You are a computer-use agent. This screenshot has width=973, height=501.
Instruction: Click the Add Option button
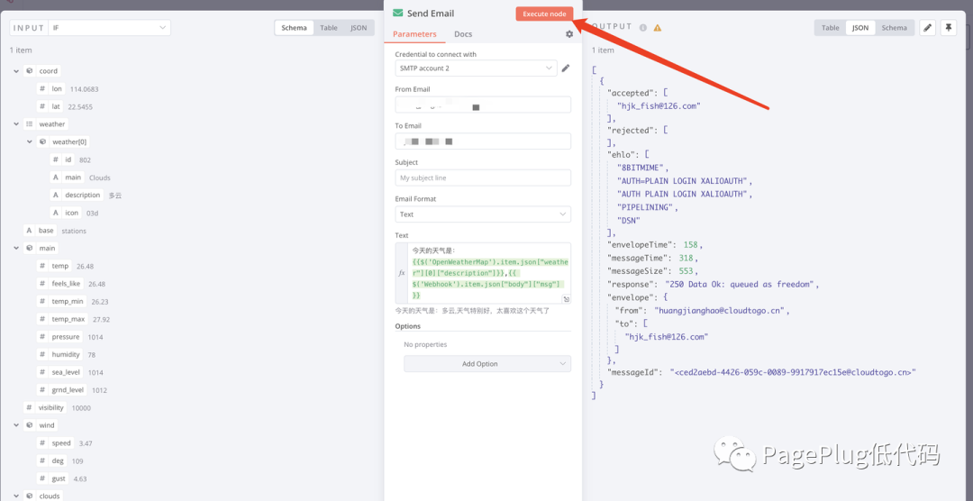tap(487, 364)
